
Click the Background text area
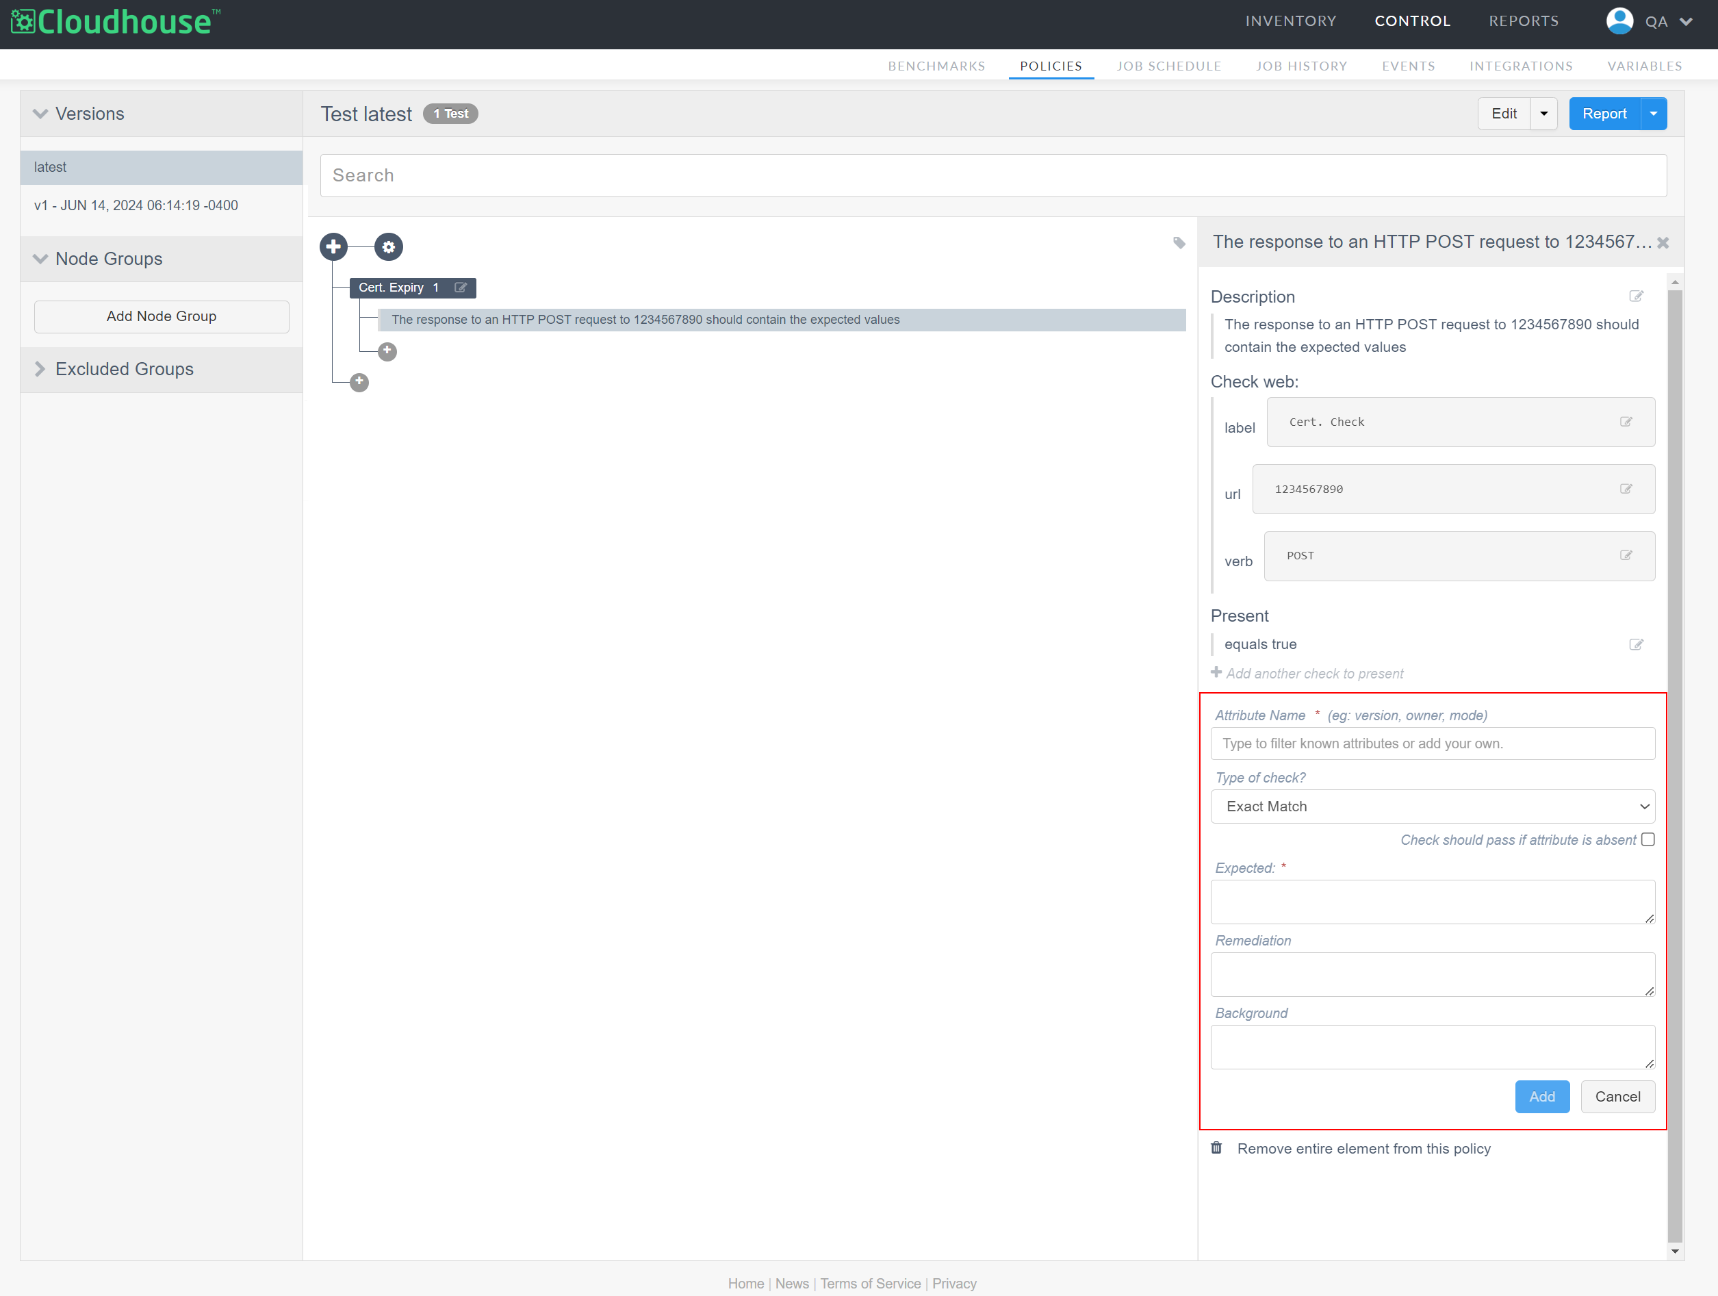tap(1432, 1047)
